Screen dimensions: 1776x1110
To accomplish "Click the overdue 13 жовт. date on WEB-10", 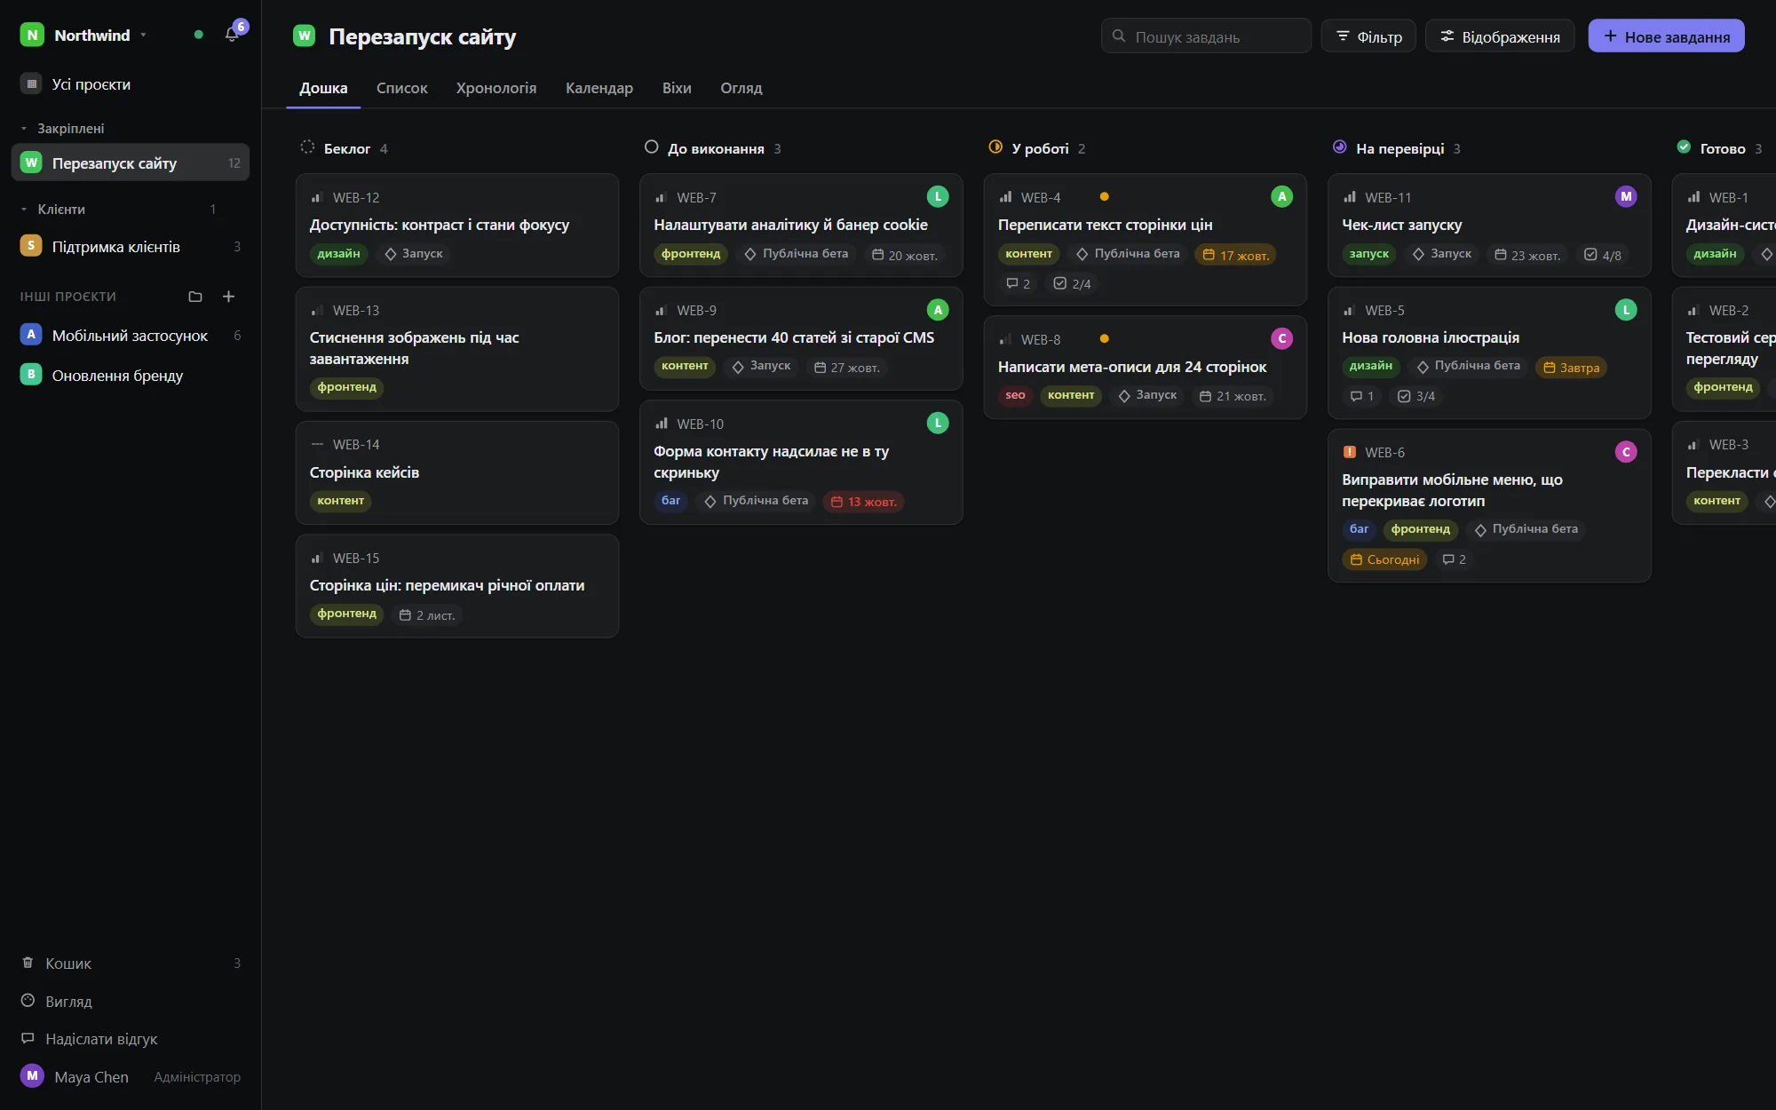I will pyautogui.click(x=864, y=502).
